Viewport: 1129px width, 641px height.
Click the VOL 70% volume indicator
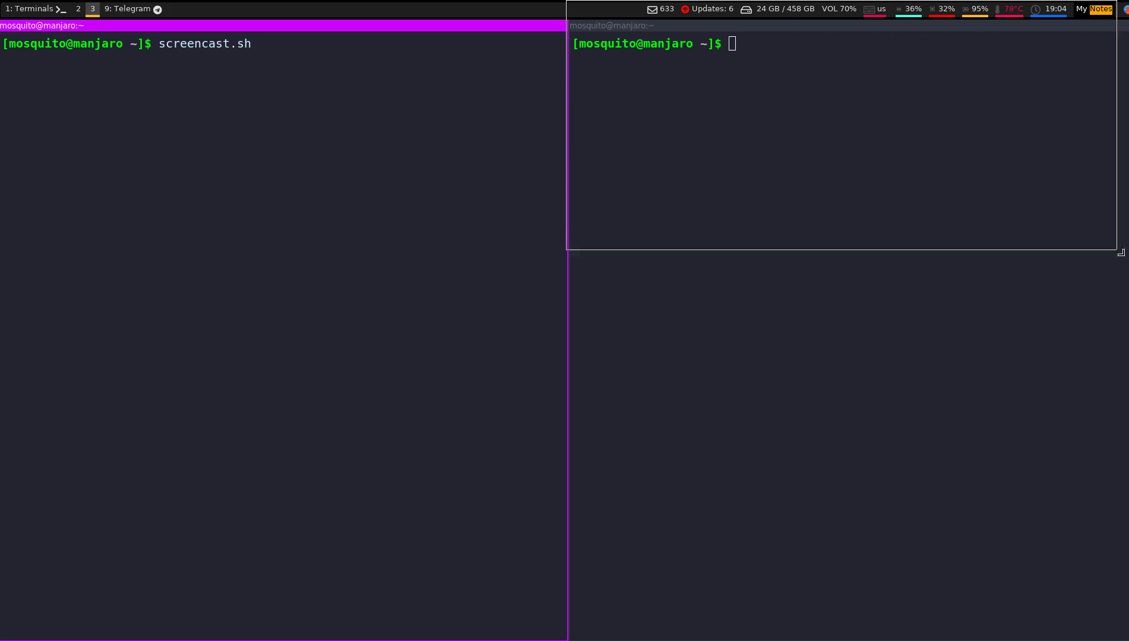[x=839, y=9]
